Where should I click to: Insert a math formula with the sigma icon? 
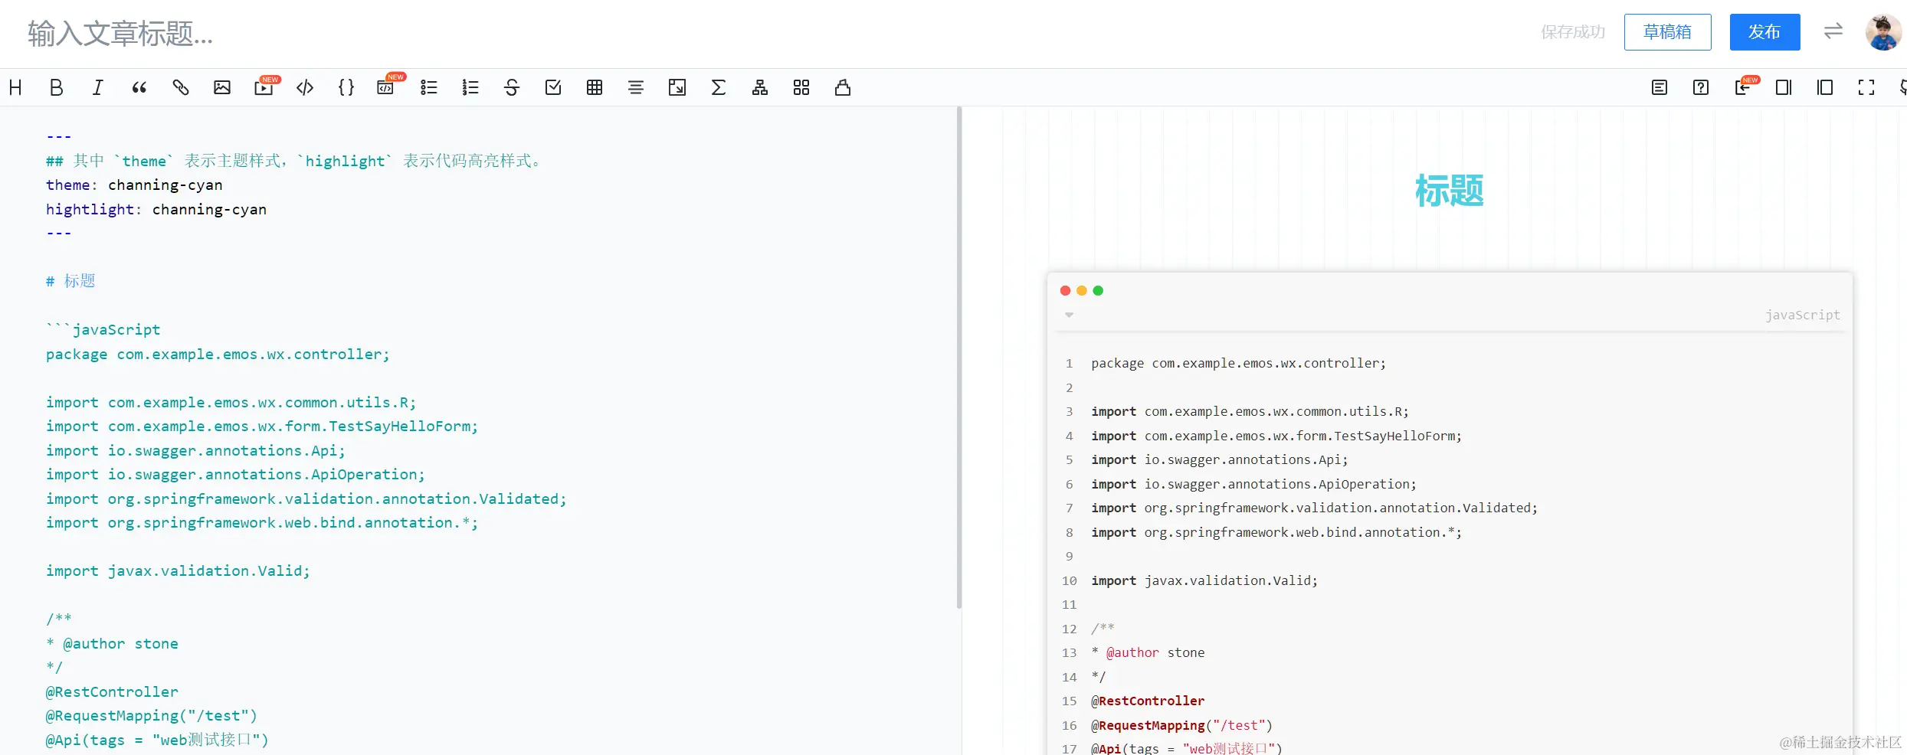(718, 87)
